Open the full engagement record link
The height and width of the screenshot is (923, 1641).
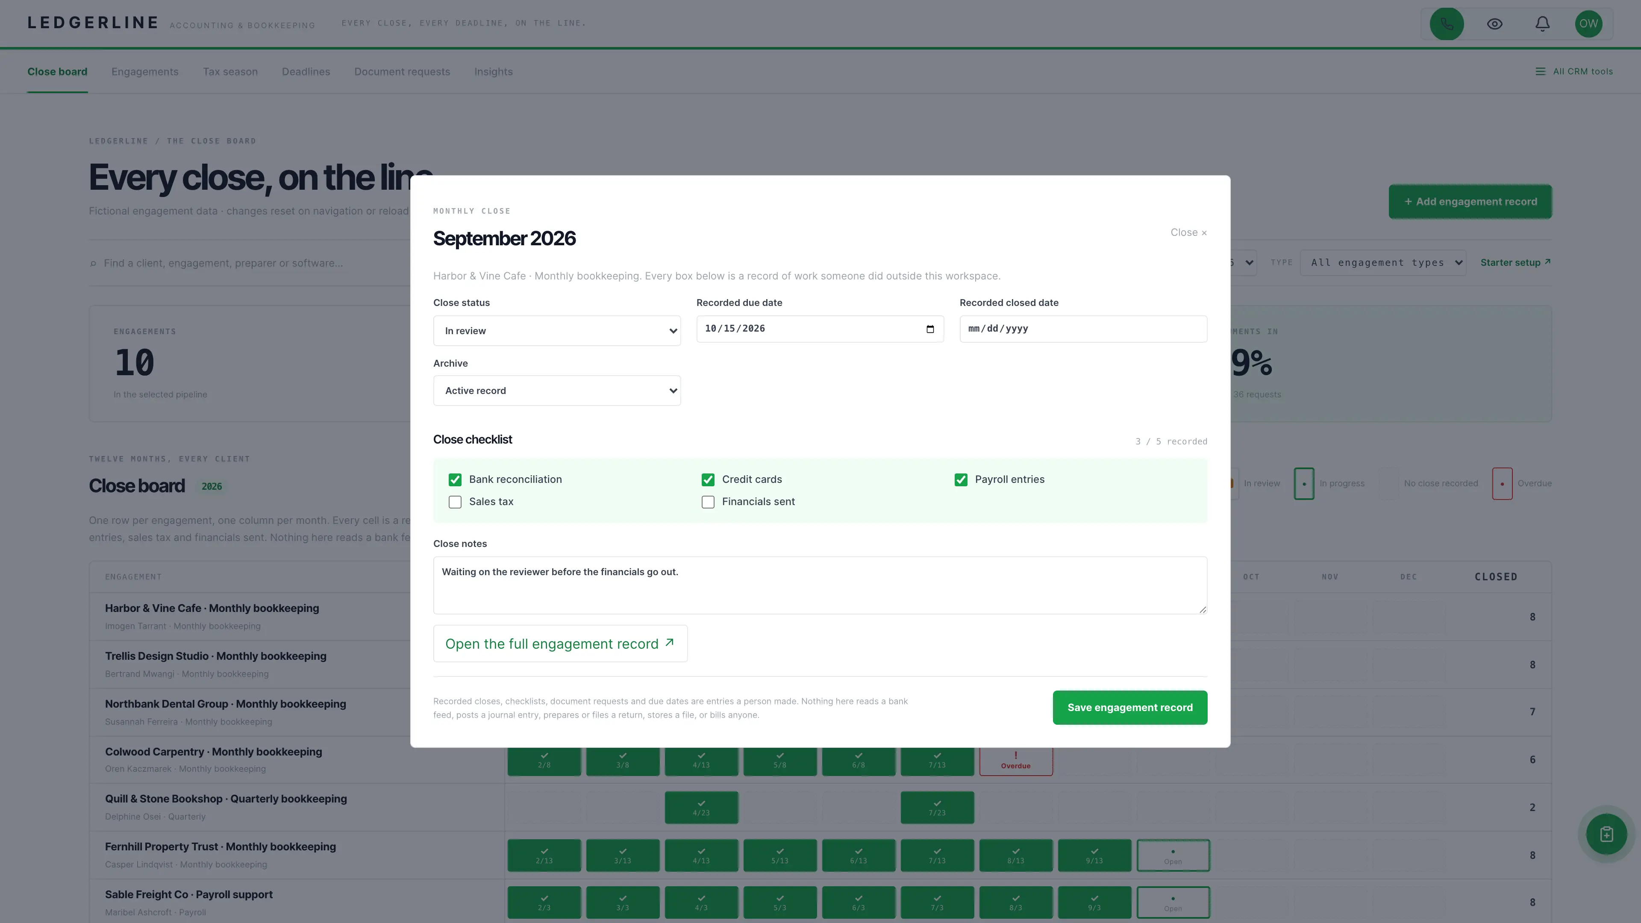coord(560,644)
